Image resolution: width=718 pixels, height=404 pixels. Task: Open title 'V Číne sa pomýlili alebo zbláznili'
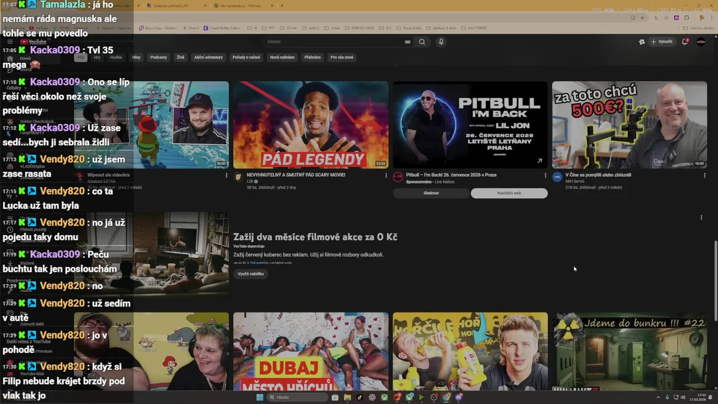[598, 175]
